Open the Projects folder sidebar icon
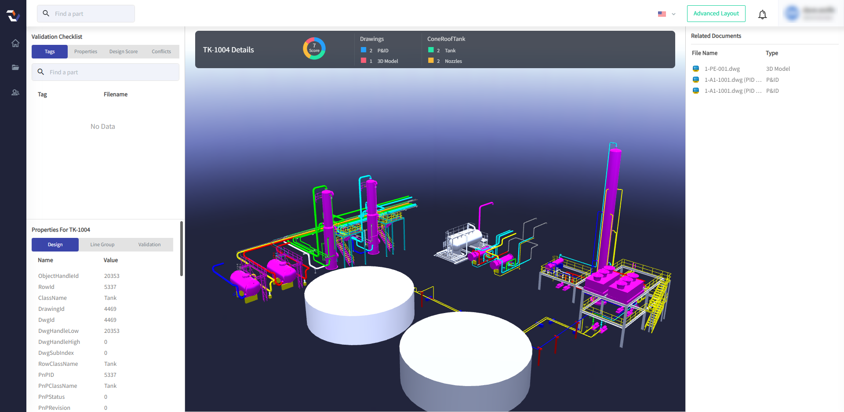Screen dimensions: 844x412 pyautogui.click(x=15, y=68)
